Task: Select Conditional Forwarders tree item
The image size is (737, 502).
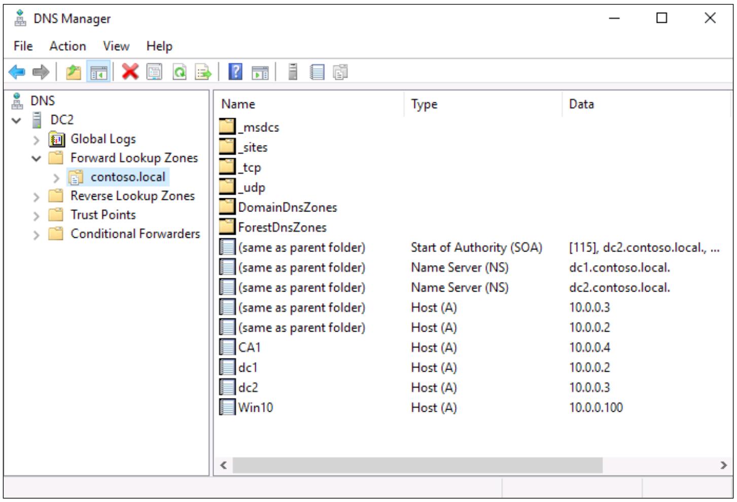Action: coord(135,234)
